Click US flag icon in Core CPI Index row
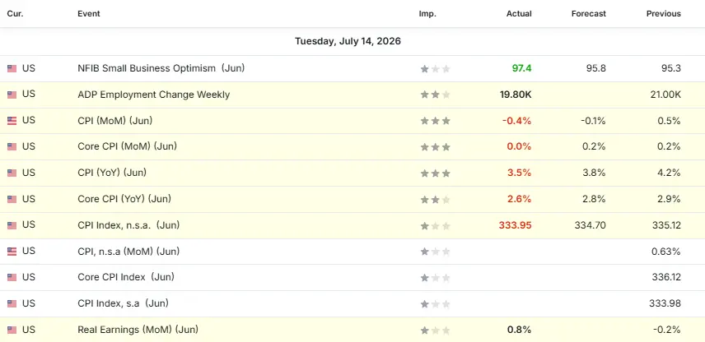Viewport: 705px width, 342px height. (x=12, y=277)
